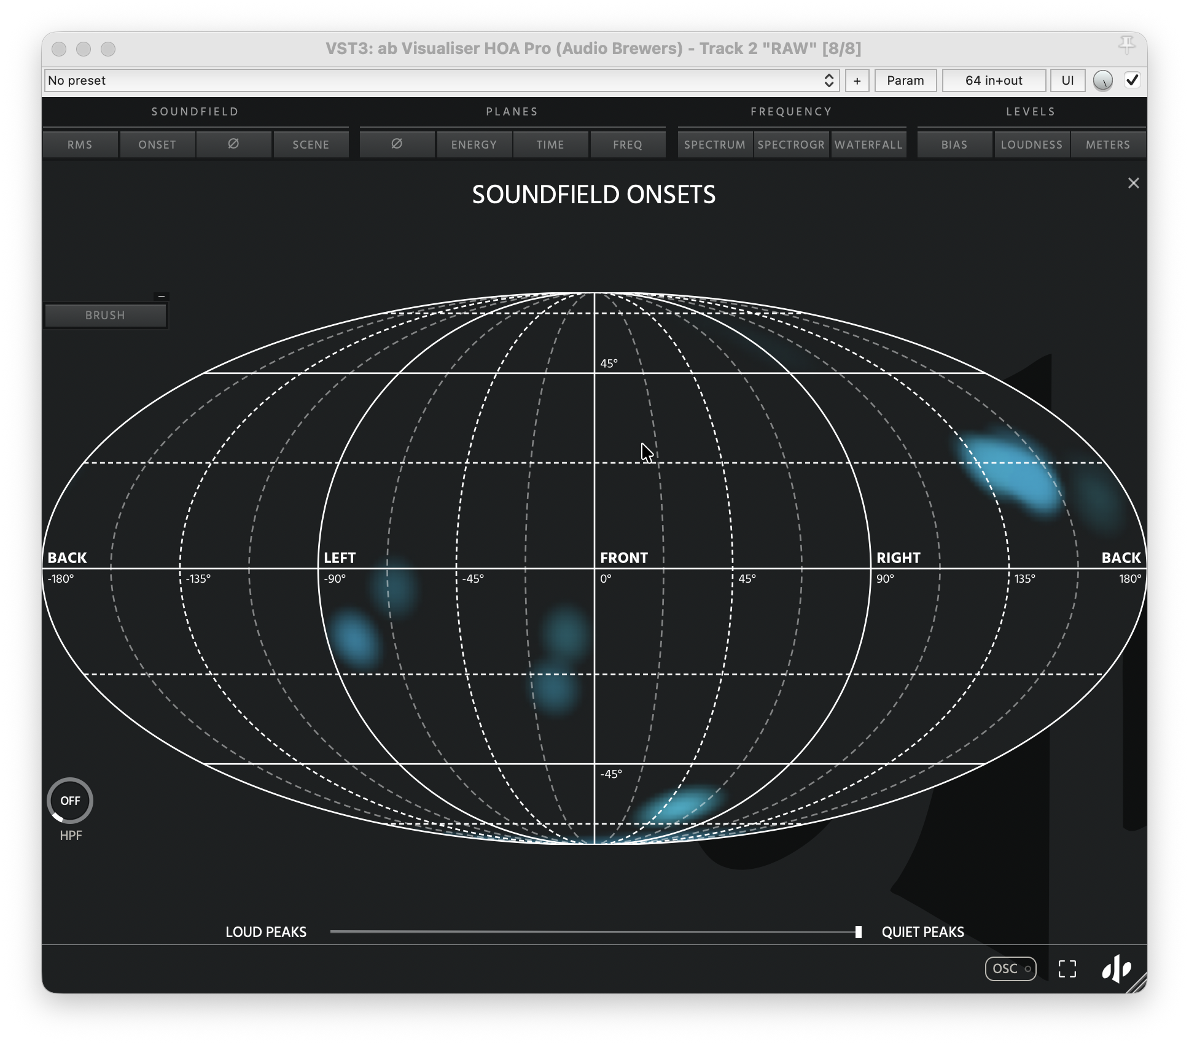This screenshot has height=1045, width=1189.
Task: Click the wet/dry knob in plugin header
Action: pyautogui.click(x=1103, y=80)
